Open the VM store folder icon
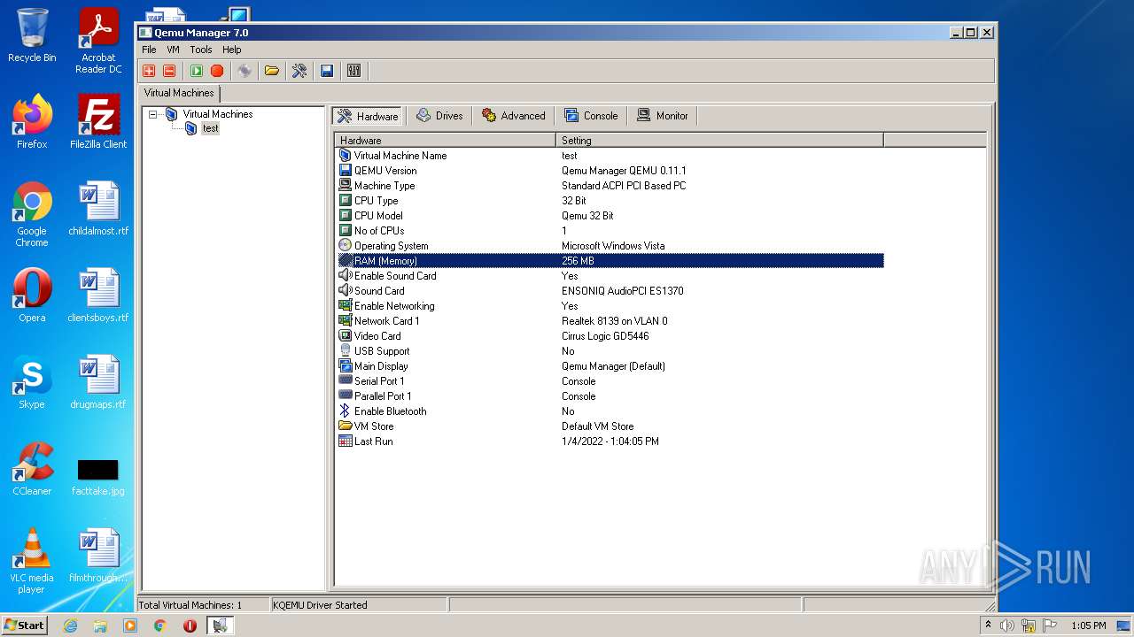This screenshot has height=637, width=1134. [x=272, y=71]
